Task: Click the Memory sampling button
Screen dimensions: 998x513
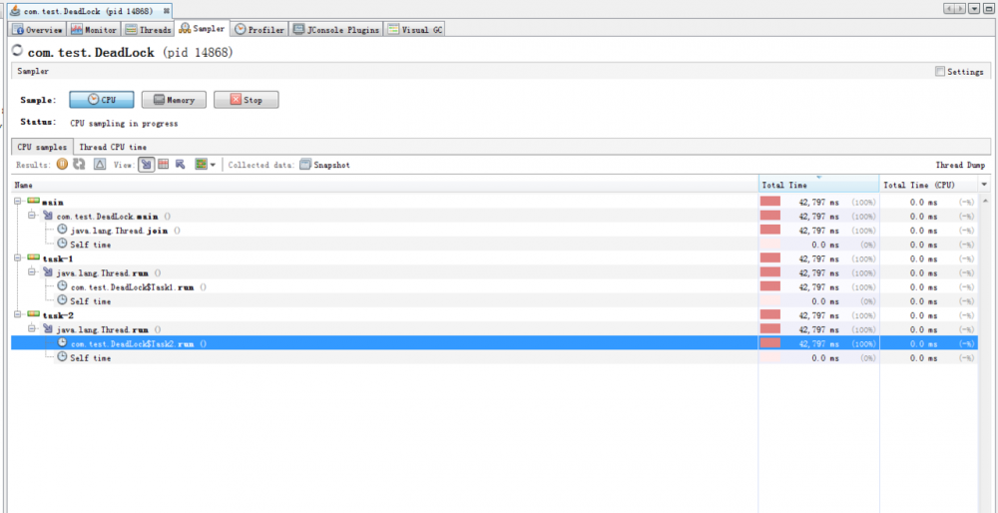Action: pyautogui.click(x=173, y=100)
